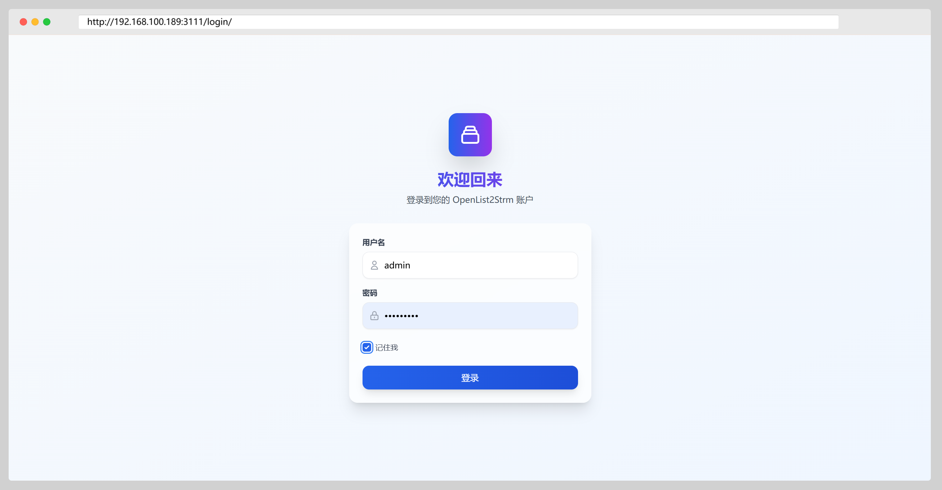Click the OpenList2Strm gradient logo icon
Viewport: 942px width, 490px height.
click(x=470, y=134)
